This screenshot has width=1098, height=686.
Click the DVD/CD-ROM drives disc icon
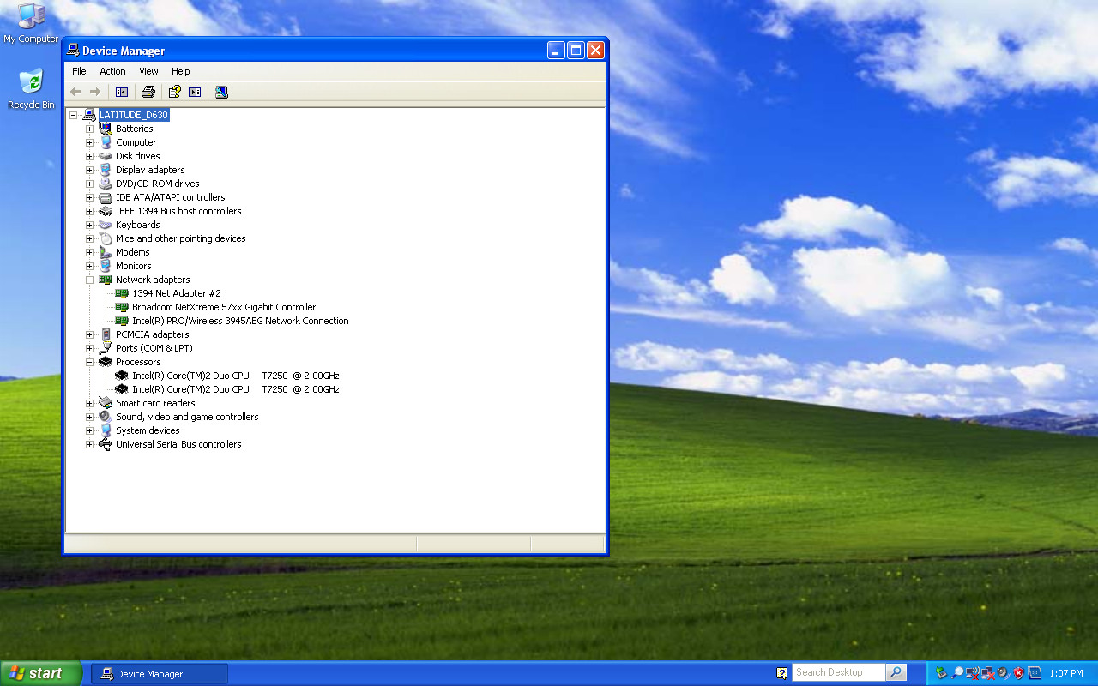(x=106, y=184)
